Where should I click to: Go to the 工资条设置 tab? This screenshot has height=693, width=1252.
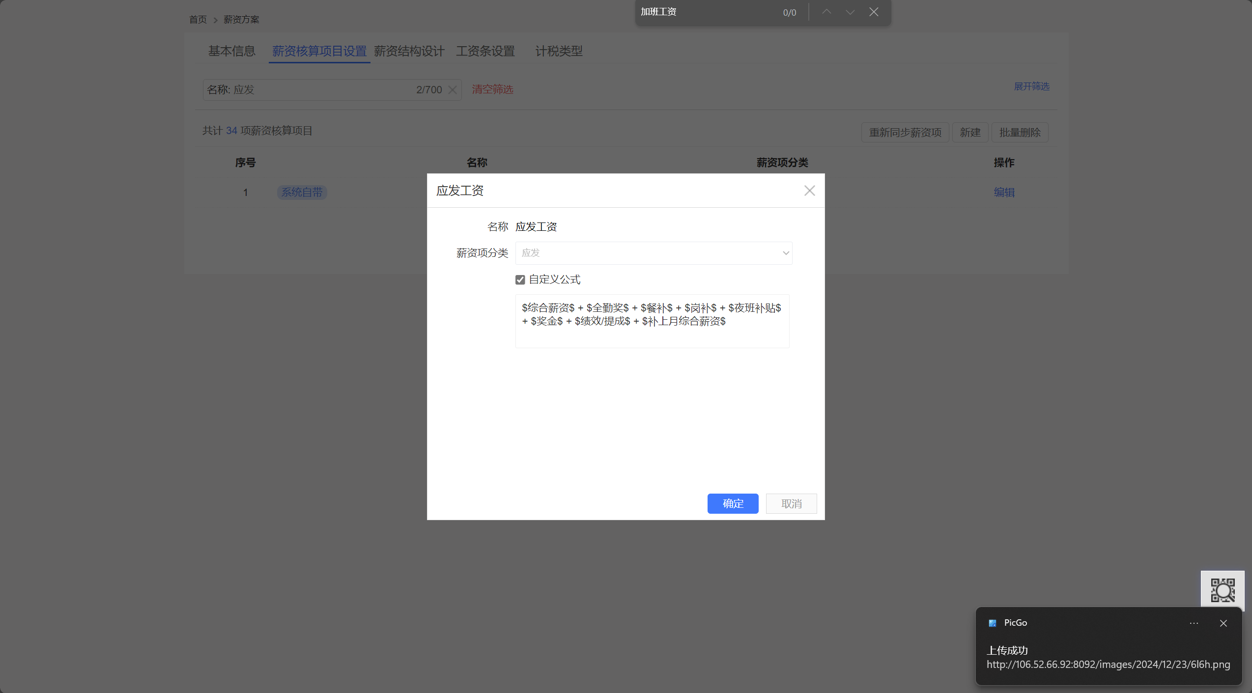coord(485,51)
